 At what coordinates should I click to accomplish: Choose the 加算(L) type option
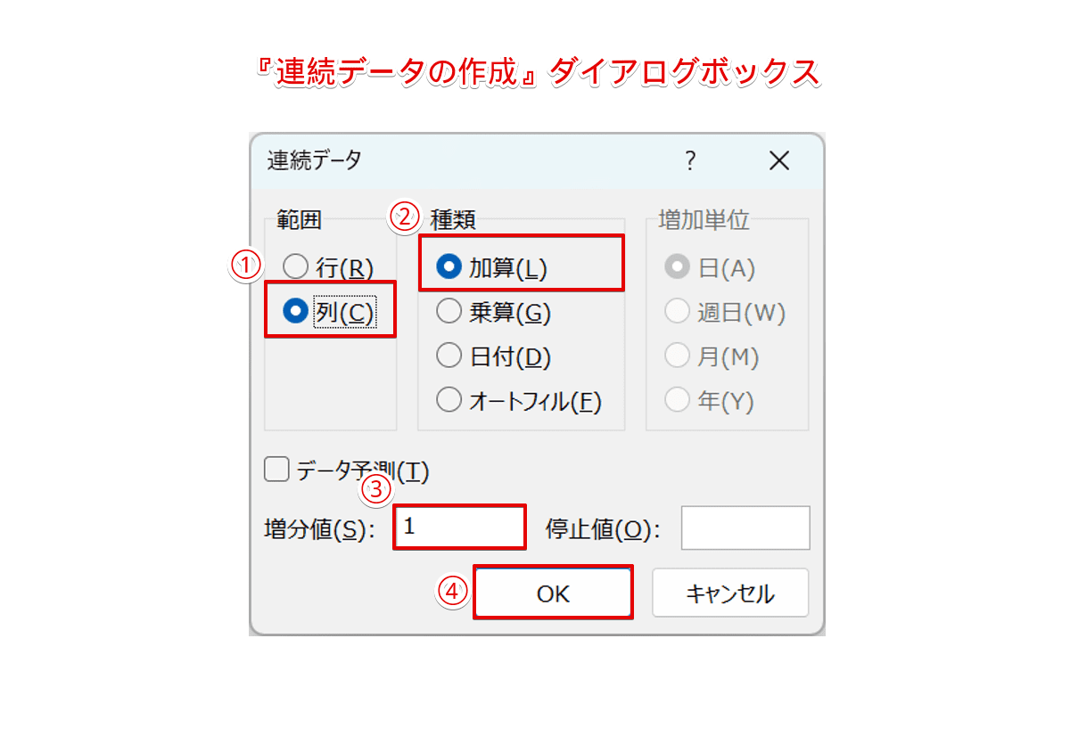(449, 267)
